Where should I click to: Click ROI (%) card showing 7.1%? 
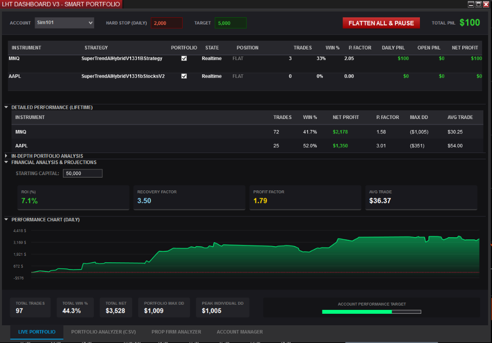click(x=74, y=197)
